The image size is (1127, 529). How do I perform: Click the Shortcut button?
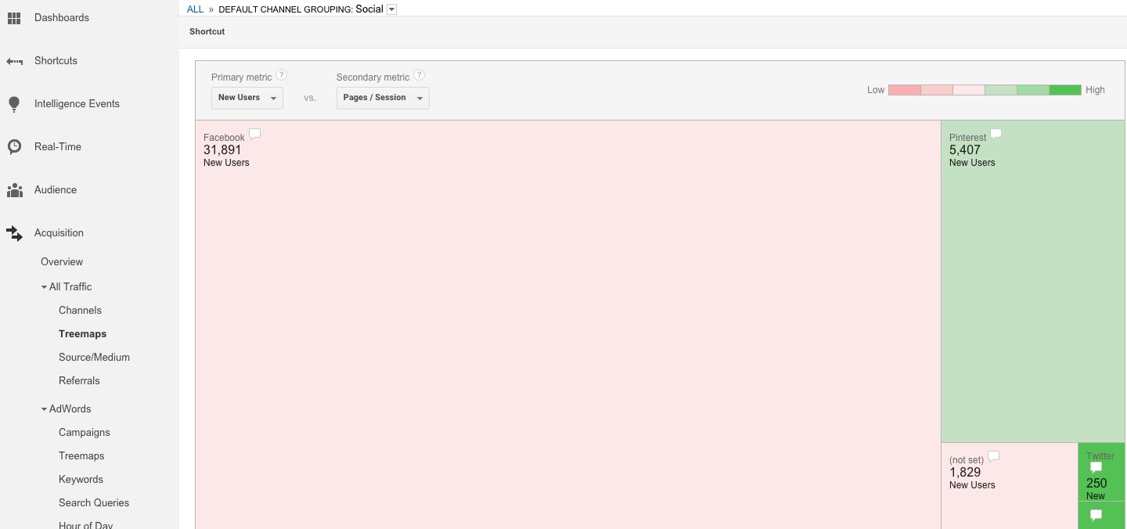point(206,31)
